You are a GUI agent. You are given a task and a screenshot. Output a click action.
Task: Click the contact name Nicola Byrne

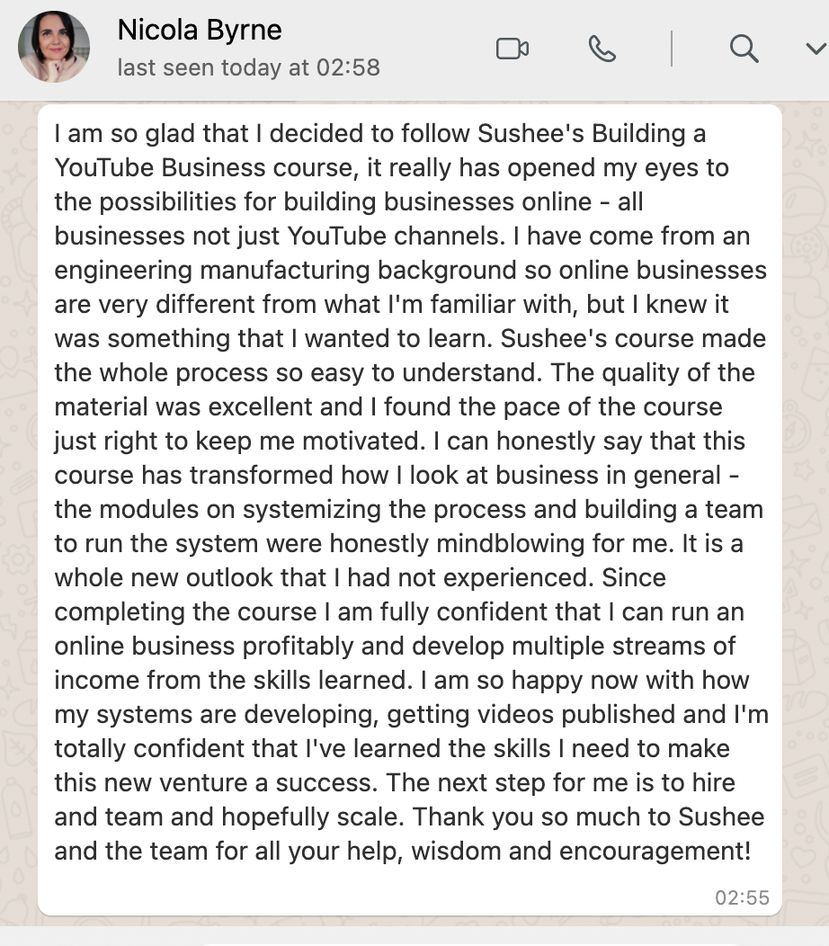point(200,31)
